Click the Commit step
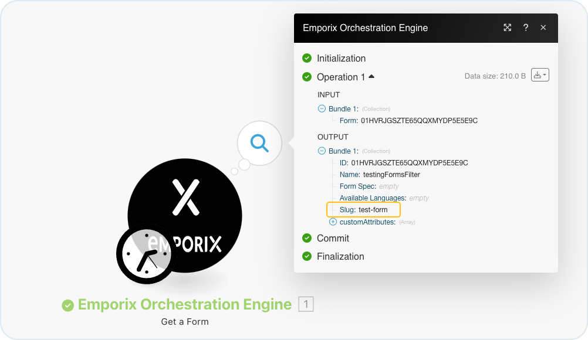Screen dimensions: 588x340 coord(333,238)
